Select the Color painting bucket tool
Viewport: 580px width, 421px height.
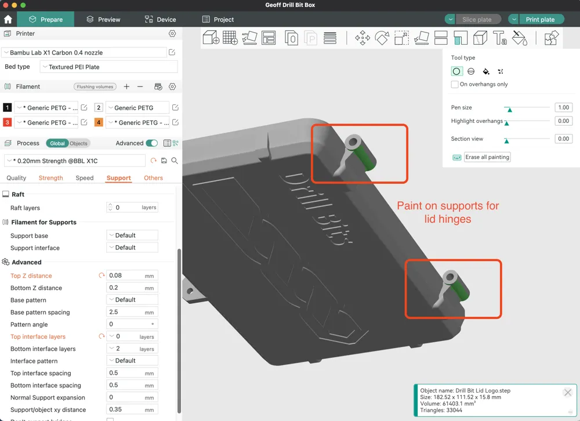pyautogui.click(x=520, y=38)
